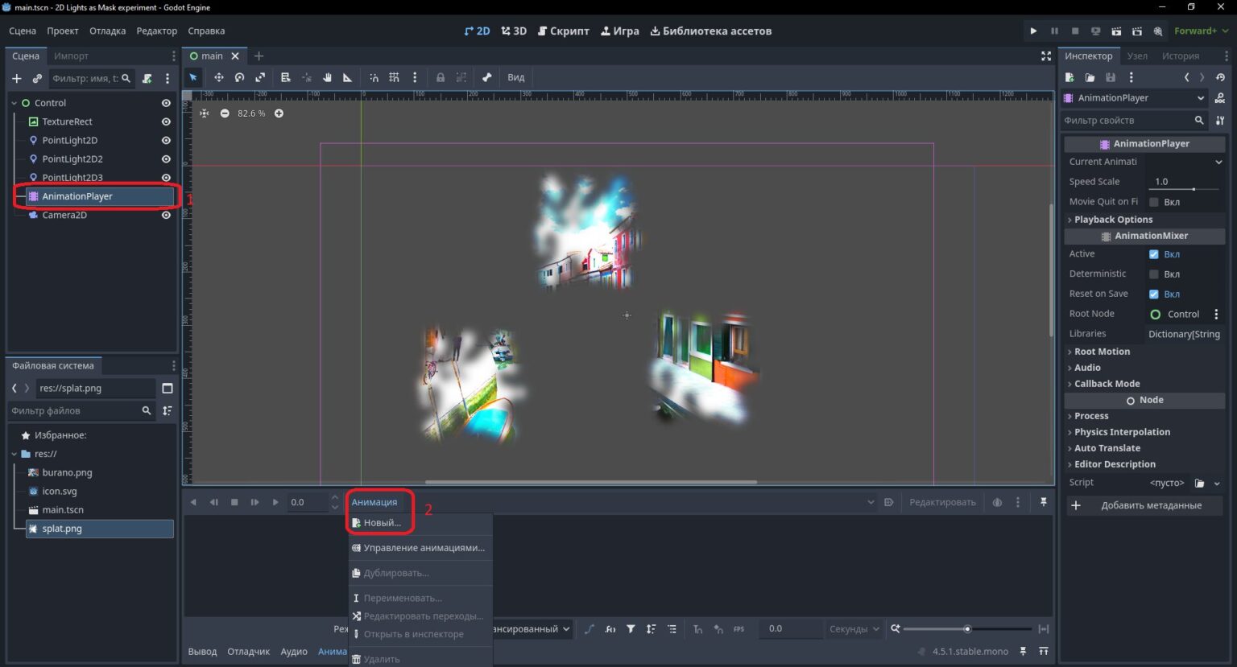The height and width of the screenshot is (667, 1237).
Task: Open the Forward+ renderer dropdown
Action: [1201, 31]
